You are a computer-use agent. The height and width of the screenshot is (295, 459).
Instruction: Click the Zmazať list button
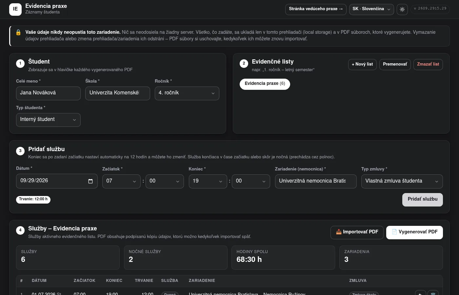pos(428,65)
